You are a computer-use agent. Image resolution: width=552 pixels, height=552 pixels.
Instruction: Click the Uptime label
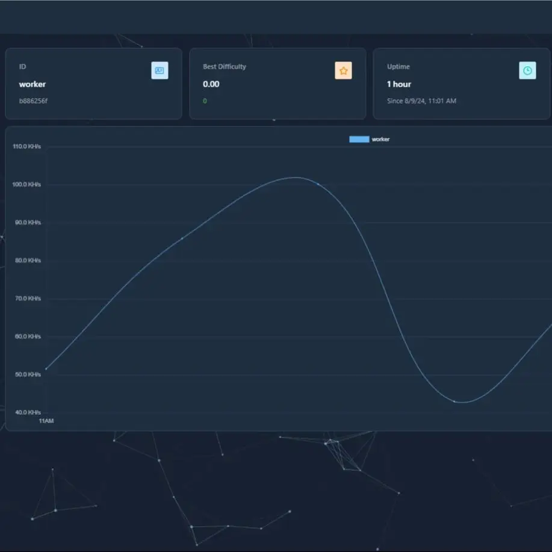[x=398, y=67]
